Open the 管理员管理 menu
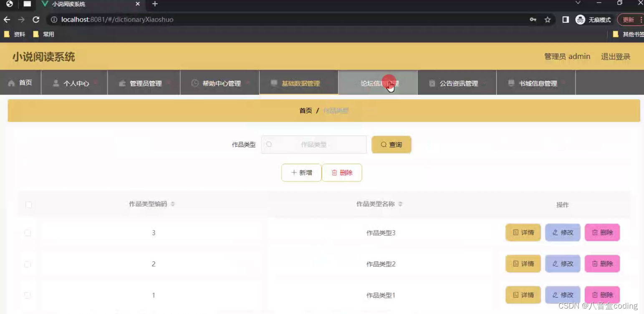Screen dimensions: 644x314 pos(144,83)
